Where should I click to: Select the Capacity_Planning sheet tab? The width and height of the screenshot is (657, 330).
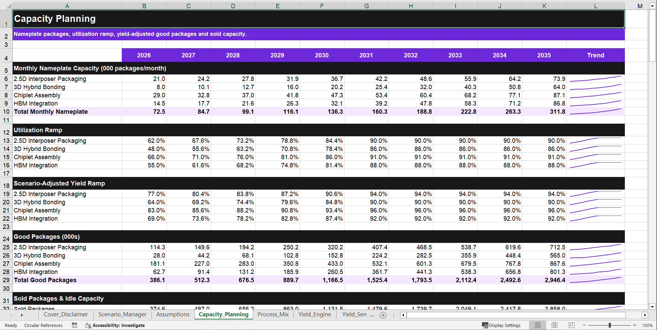coord(224,315)
